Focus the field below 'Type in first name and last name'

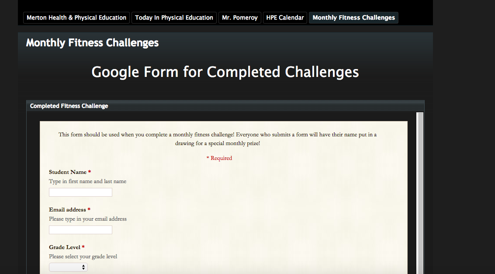point(80,192)
